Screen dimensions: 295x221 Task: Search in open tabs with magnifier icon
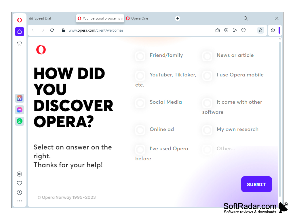point(246,18)
